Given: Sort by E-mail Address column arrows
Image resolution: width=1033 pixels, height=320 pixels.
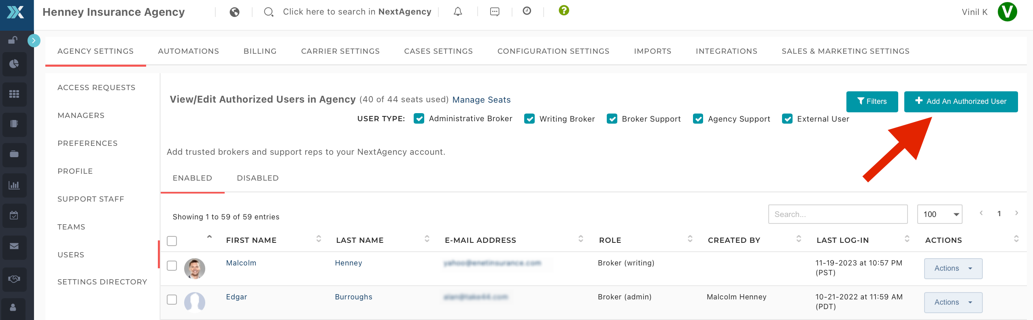Looking at the screenshot, I should [x=581, y=239].
